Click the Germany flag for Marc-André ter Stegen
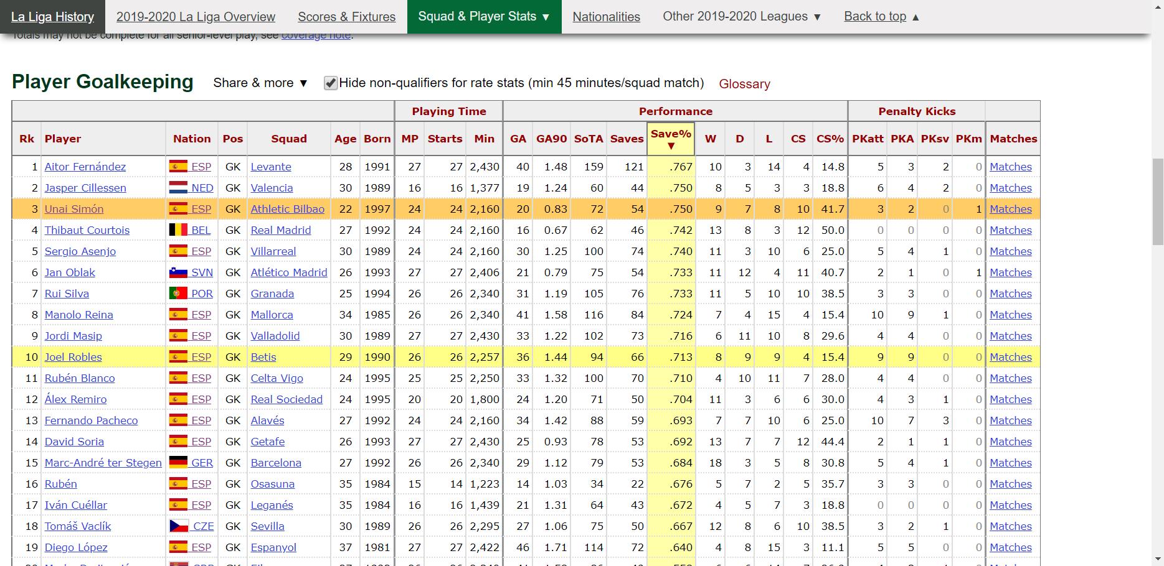The width and height of the screenshot is (1164, 566). [x=179, y=463]
